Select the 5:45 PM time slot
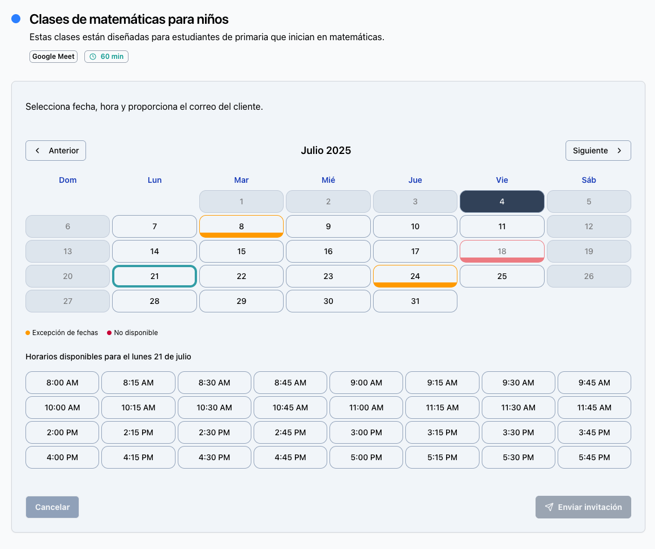The height and width of the screenshot is (549, 655). (594, 457)
